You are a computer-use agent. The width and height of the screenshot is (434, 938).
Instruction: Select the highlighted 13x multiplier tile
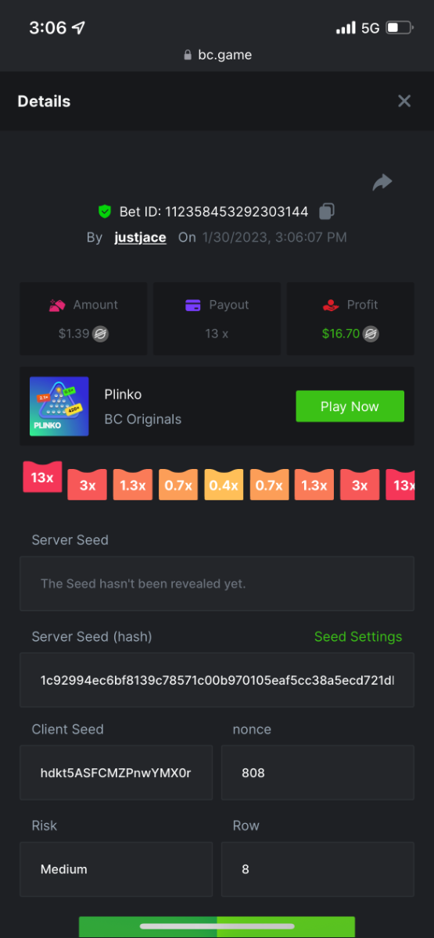click(42, 477)
